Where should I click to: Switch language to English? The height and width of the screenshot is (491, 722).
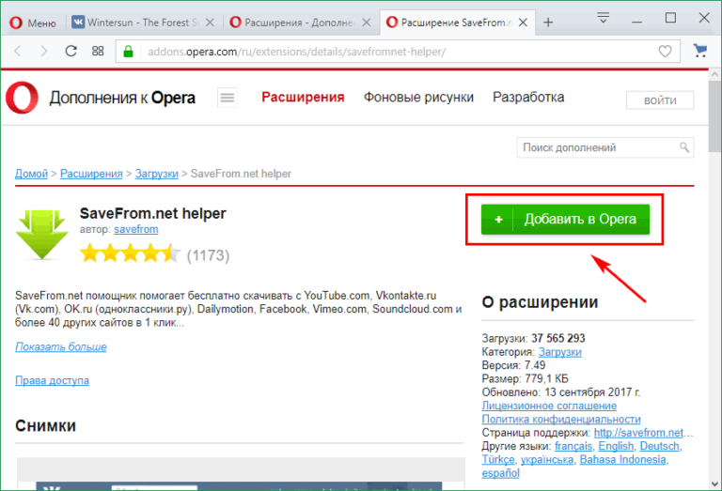pyautogui.click(x=616, y=446)
